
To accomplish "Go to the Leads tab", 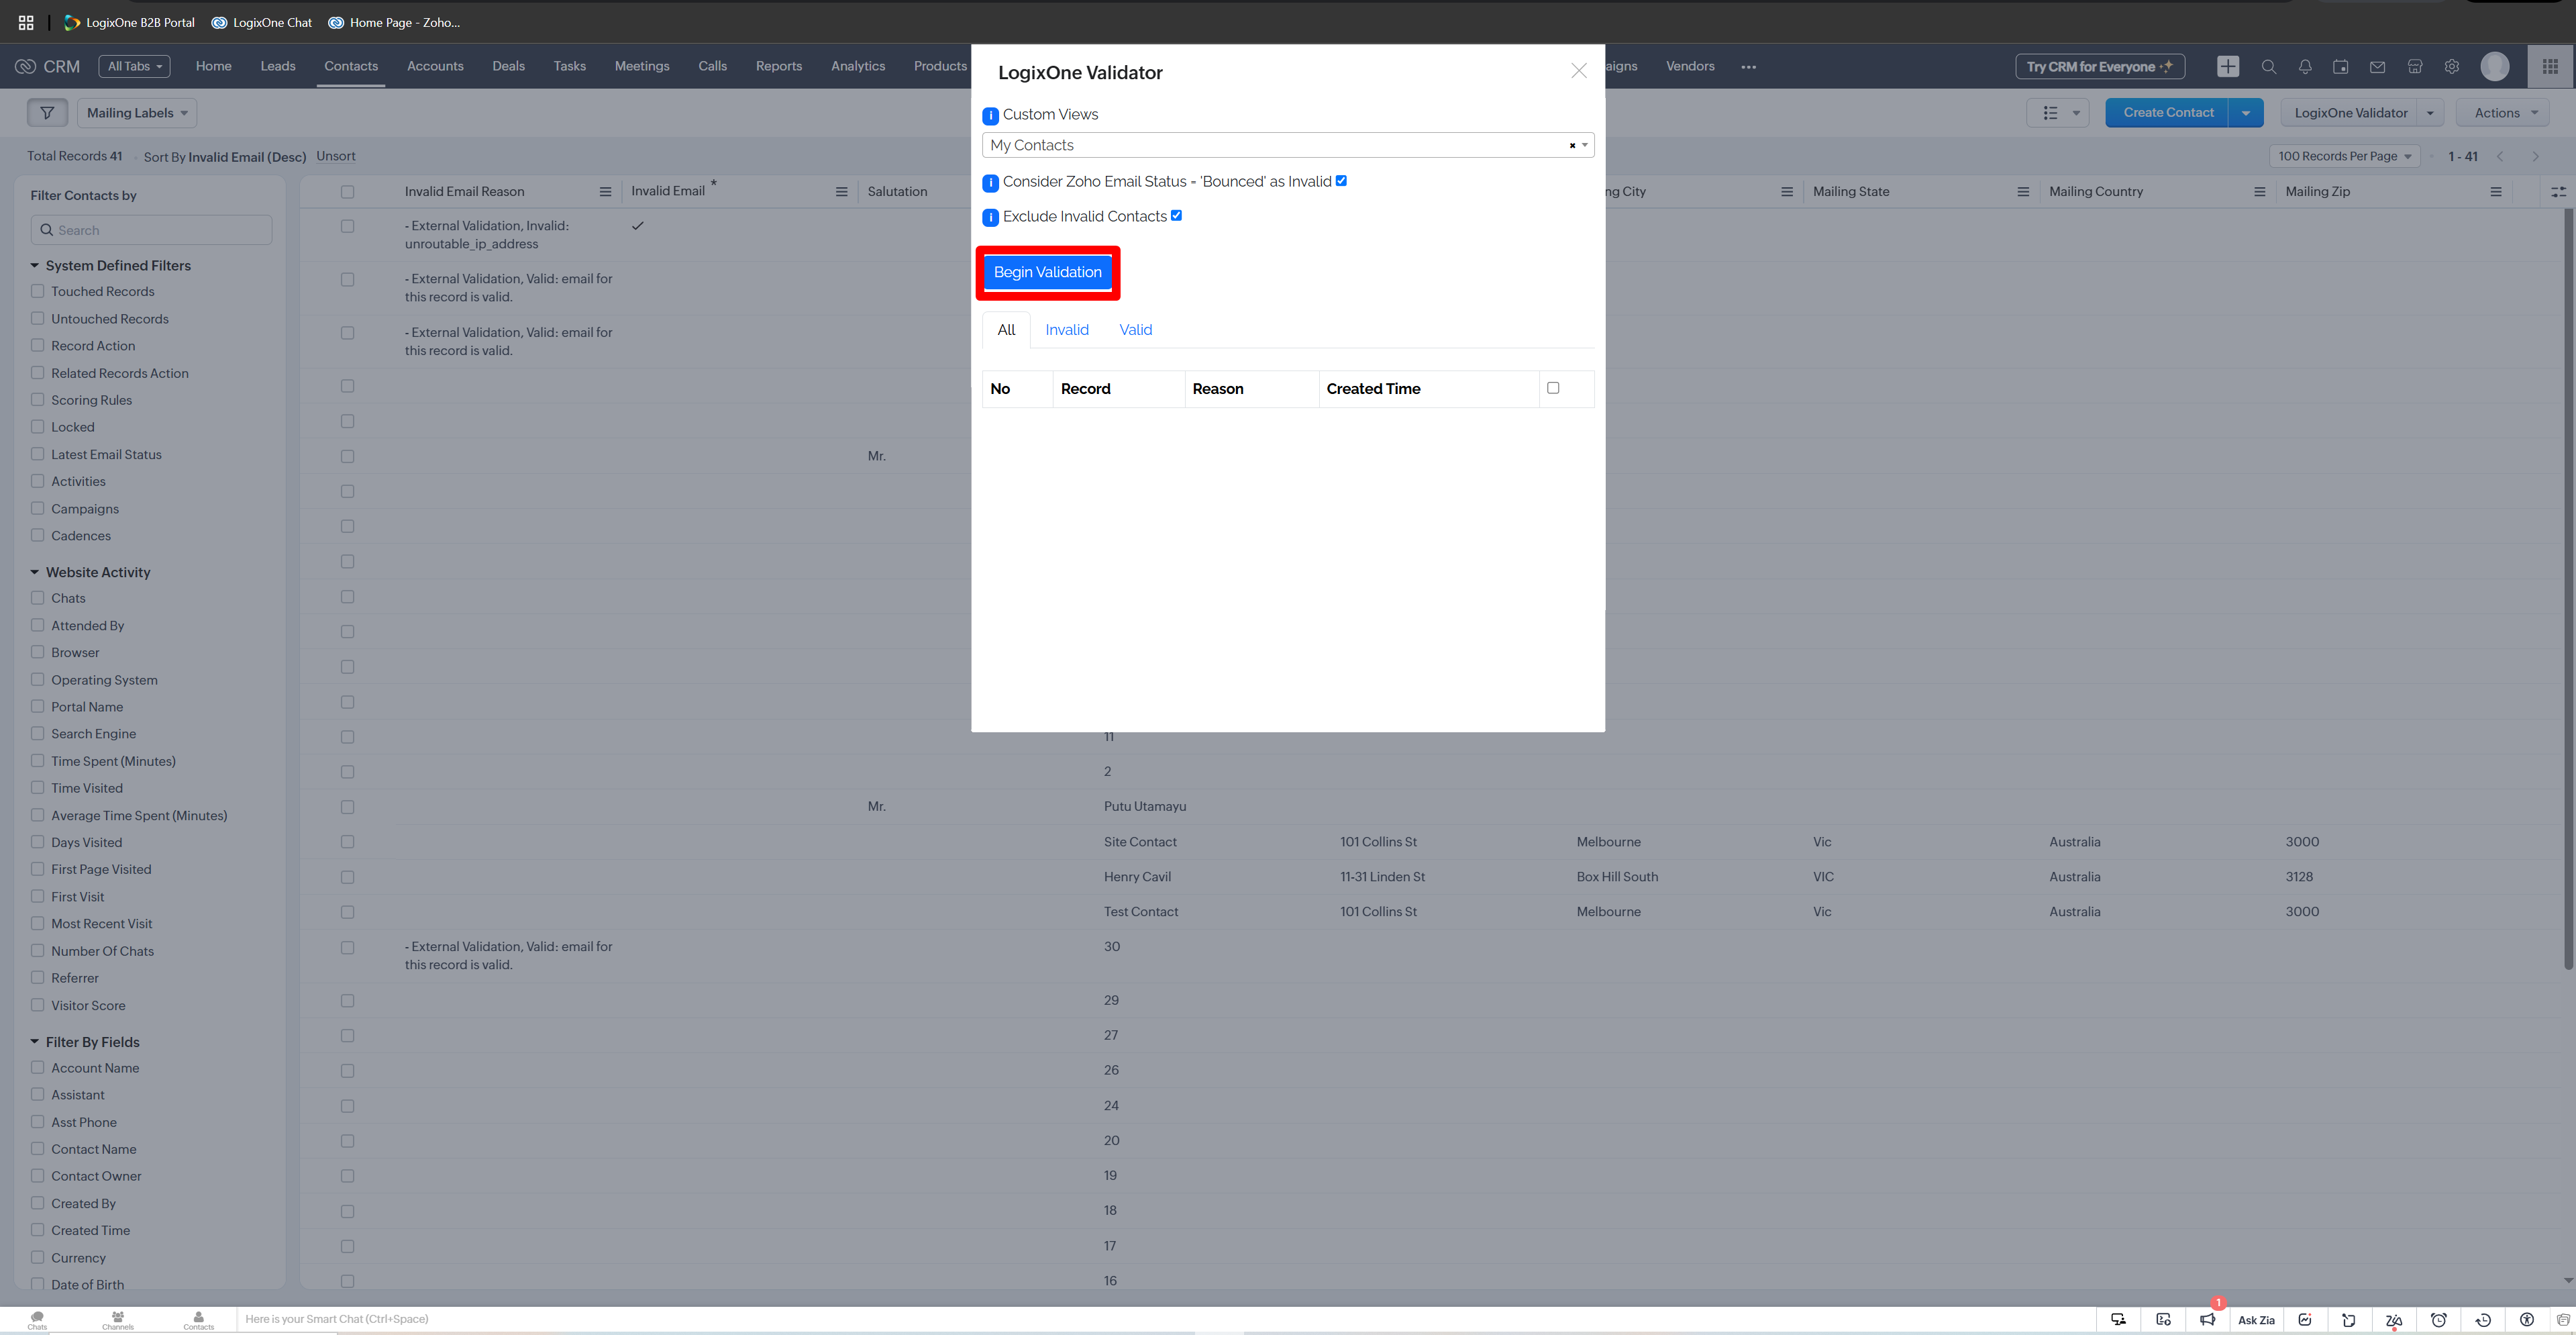I will pyautogui.click(x=278, y=66).
